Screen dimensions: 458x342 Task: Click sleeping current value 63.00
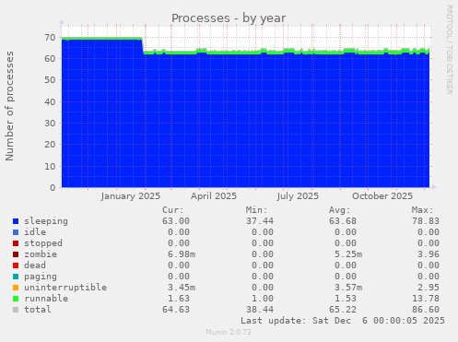pyautogui.click(x=176, y=221)
